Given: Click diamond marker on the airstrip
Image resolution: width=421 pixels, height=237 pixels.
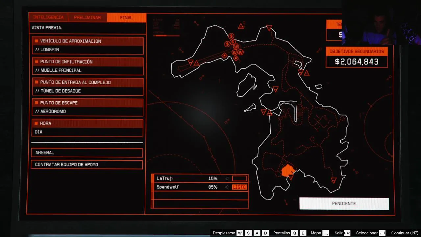Looking at the screenshot, I should click(225, 56).
